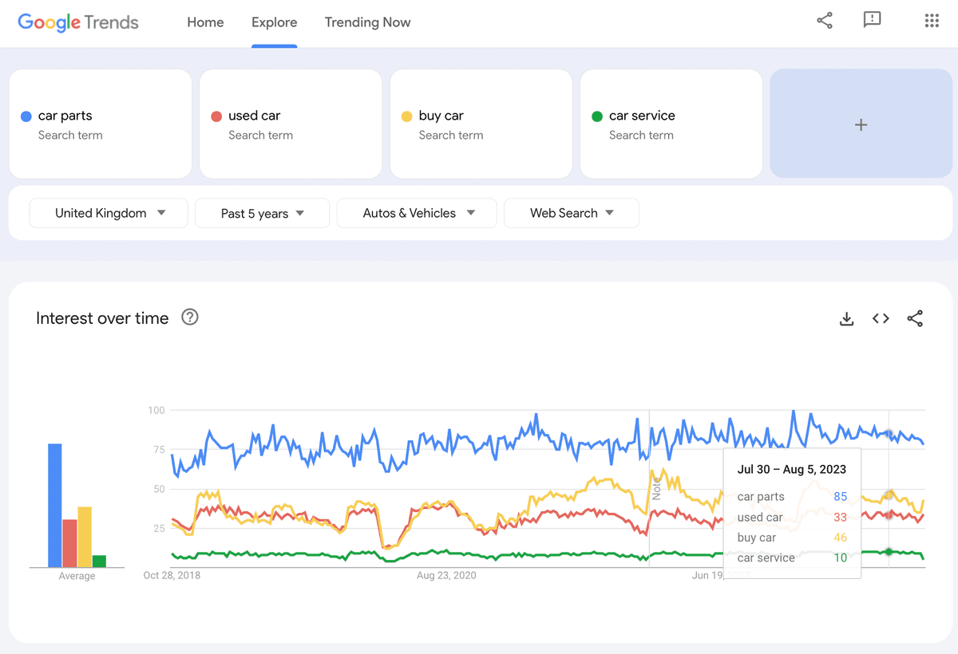Image resolution: width=958 pixels, height=654 pixels.
Task: Click the highlighted green point on chart
Action: point(889,552)
